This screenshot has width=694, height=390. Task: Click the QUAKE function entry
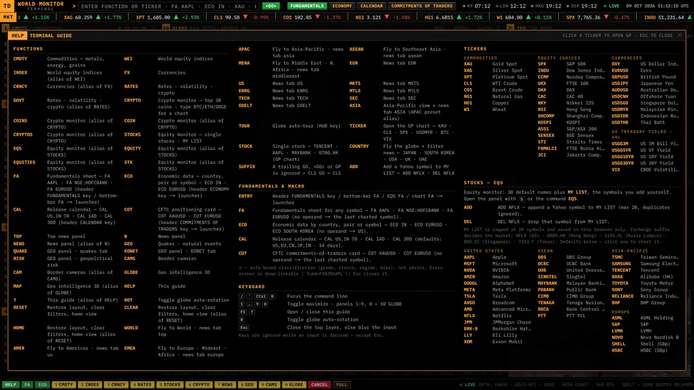click(x=20, y=251)
